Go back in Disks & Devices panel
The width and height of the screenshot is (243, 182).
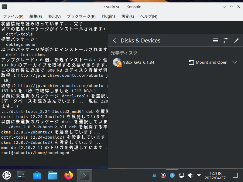[x=115, y=41]
